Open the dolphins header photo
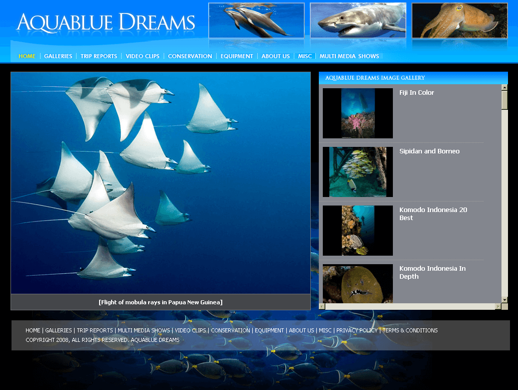 pyautogui.click(x=256, y=21)
